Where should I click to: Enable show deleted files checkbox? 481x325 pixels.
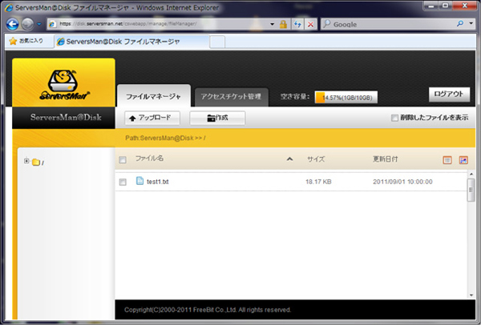[394, 118]
